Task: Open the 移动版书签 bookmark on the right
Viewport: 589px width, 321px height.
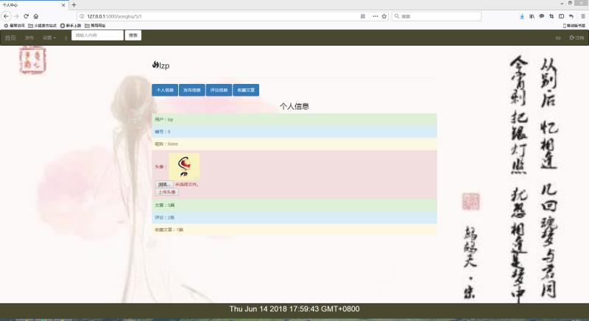Action: [x=574, y=26]
